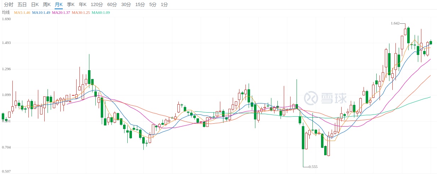This screenshot has width=437, height=174.
Task: Select the 月K monthly candlestick tab
Action: (59, 5)
